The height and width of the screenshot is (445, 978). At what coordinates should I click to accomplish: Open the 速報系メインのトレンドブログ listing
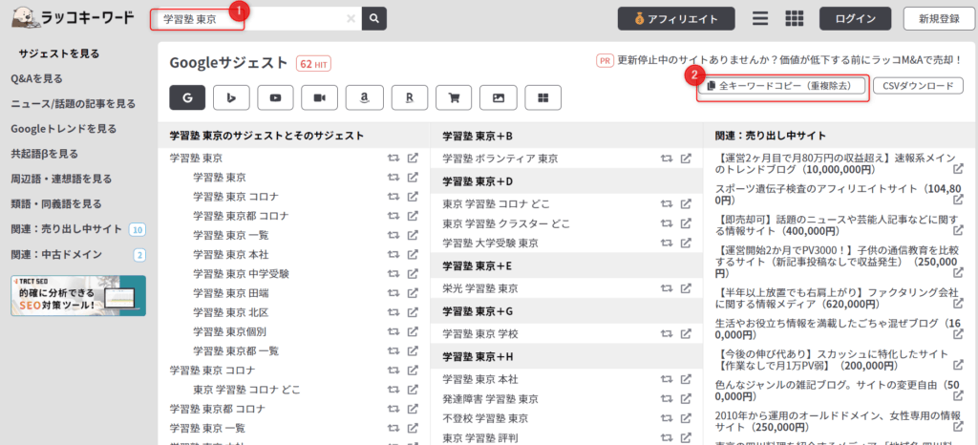point(835,163)
